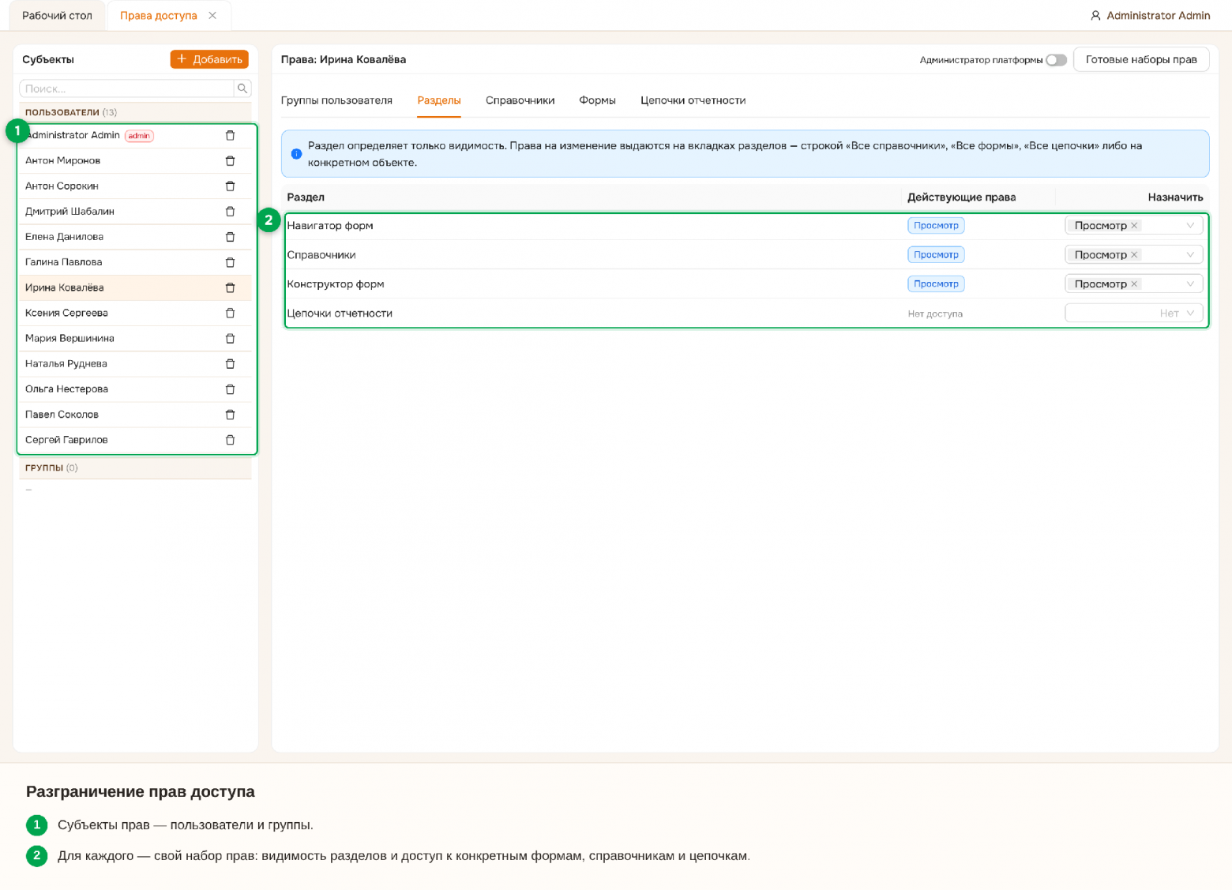Open Цепочки отчетности dropdown showing Нет

pyautogui.click(x=1133, y=314)
